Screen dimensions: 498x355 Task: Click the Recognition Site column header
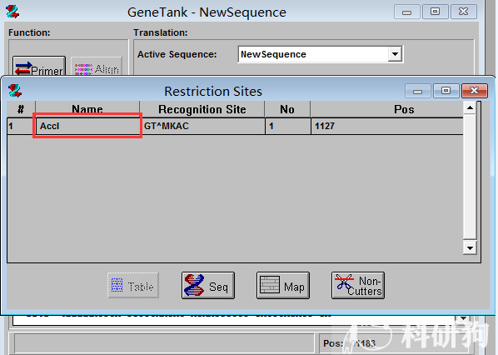(x=202, y=109)
